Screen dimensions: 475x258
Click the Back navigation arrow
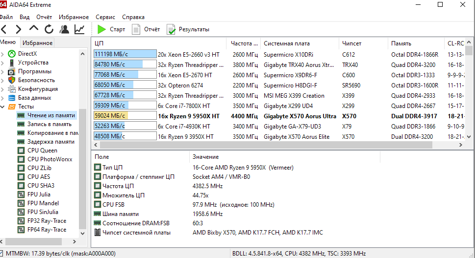(x=4, y=29)
